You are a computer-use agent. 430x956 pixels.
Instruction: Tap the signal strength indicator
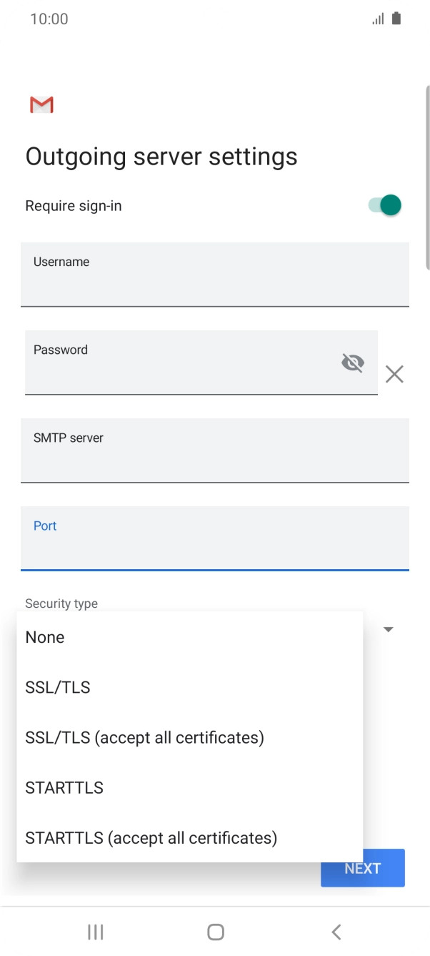coord(378,18)
